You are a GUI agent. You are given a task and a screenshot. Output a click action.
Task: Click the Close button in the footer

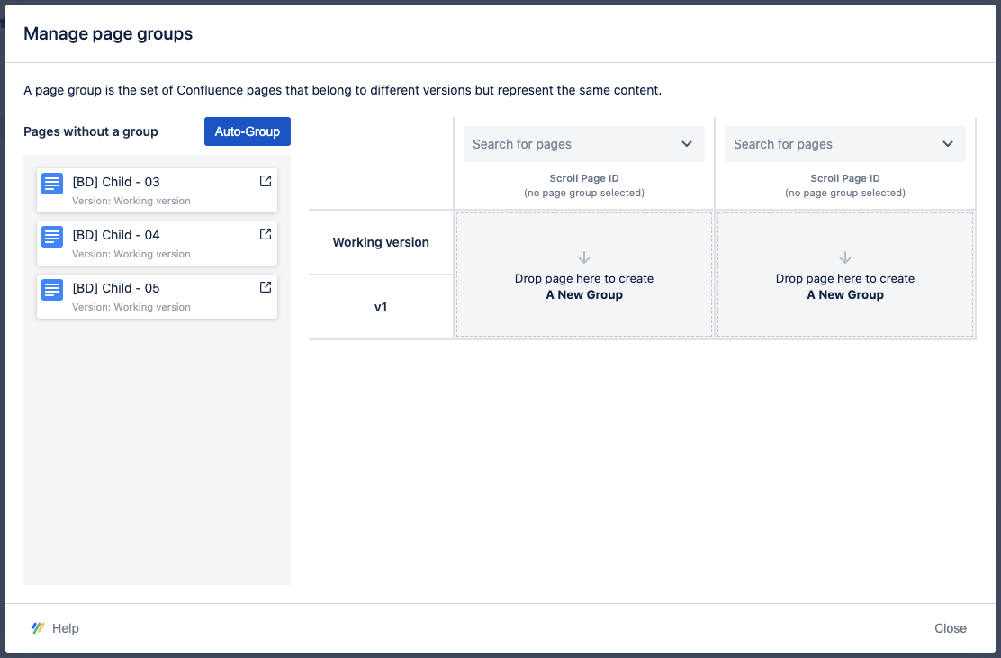[950, 627]
